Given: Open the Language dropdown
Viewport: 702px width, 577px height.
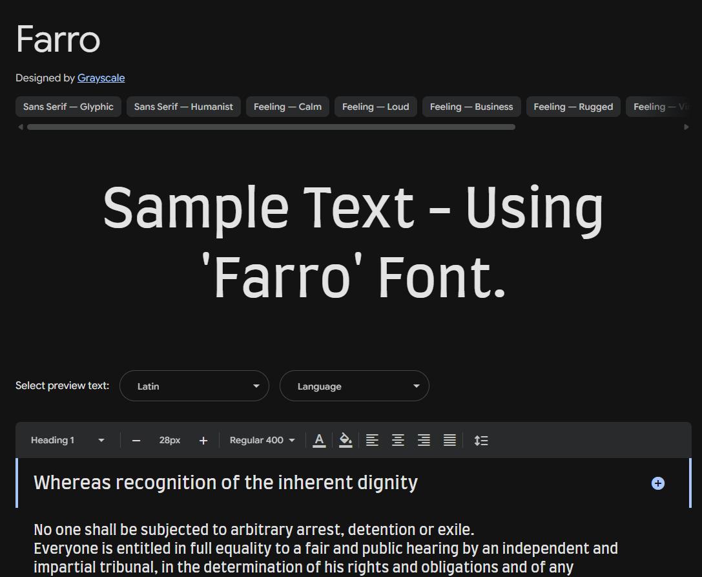Looking at the screenshot, I should [355, 386].
